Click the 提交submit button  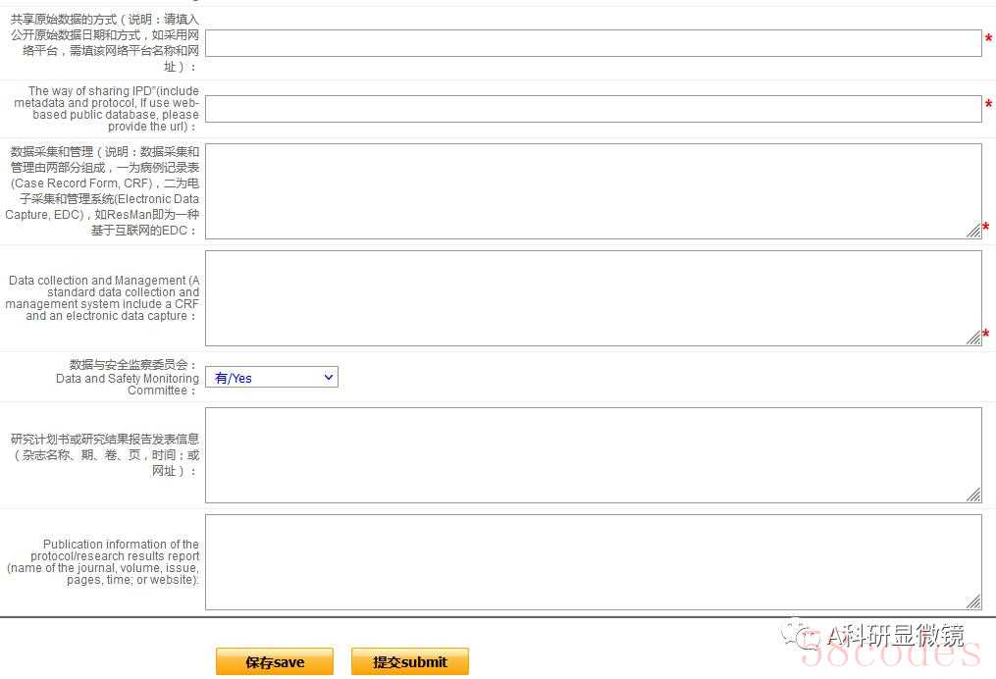[x=410, y=662]
